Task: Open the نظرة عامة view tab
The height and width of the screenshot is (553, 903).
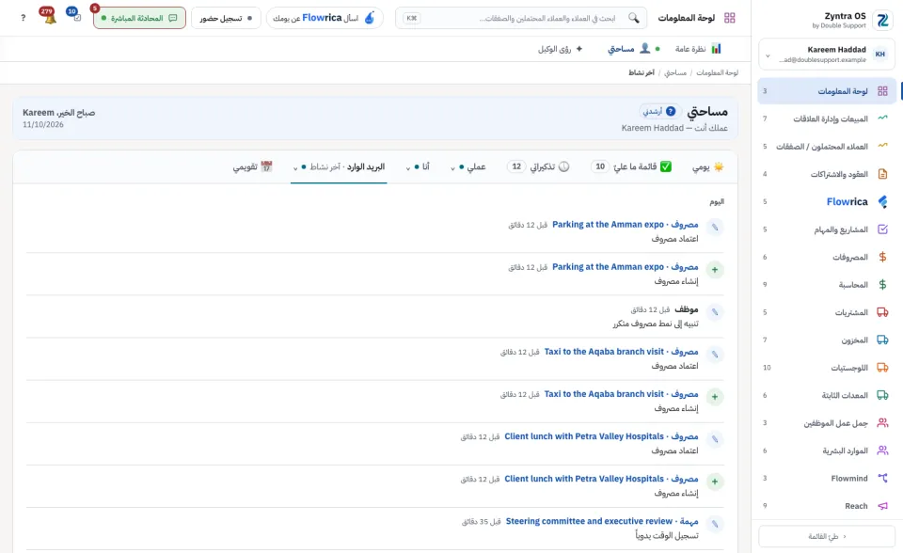Action: coord(698,48)
